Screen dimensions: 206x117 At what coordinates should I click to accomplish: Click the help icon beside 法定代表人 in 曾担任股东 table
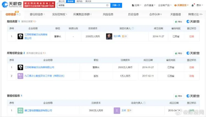pos(144,103)
